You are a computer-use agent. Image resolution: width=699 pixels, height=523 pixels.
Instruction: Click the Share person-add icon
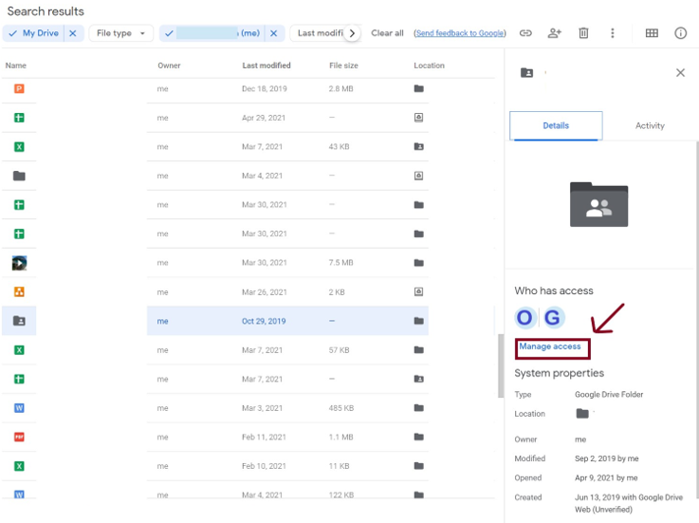point(555,33)
